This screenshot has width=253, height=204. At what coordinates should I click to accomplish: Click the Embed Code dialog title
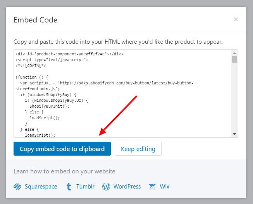(x=35, y=20)
